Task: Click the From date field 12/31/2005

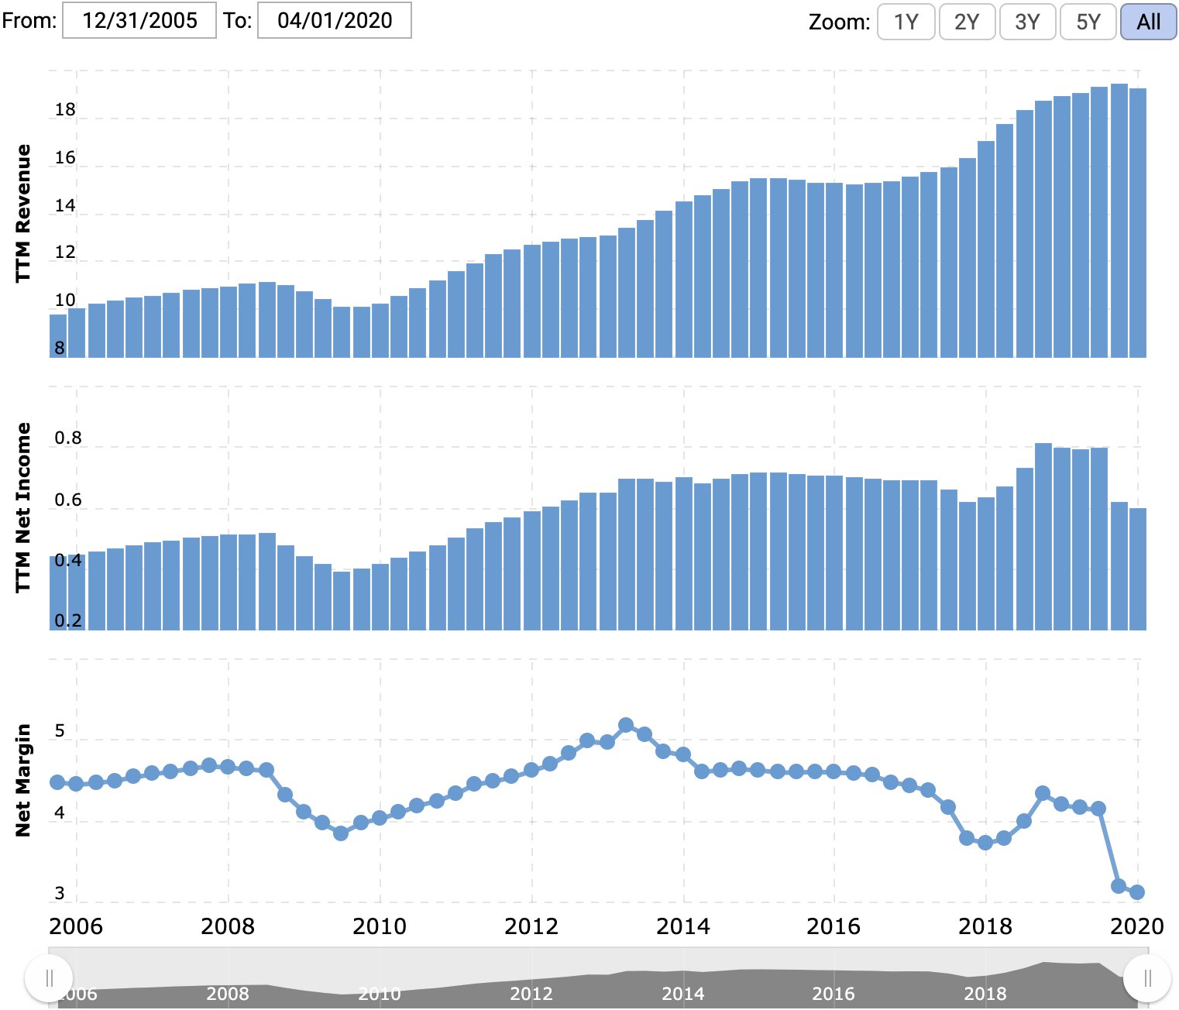Action: pyautogui.click(x=139, y=20)
